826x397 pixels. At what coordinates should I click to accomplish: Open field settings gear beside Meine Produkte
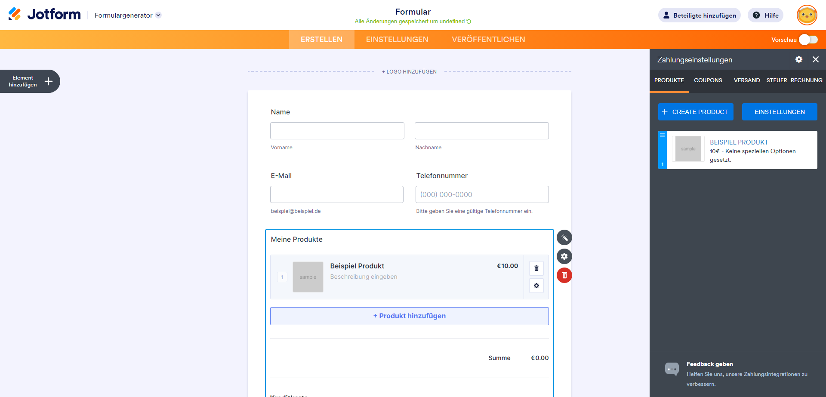564,256
